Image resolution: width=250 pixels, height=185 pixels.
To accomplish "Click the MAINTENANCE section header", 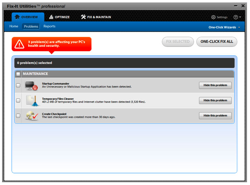I will (124, 74).
